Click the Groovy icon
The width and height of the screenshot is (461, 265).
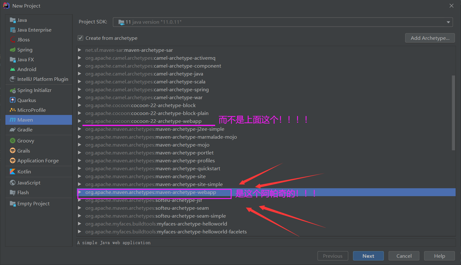(13, 141)
